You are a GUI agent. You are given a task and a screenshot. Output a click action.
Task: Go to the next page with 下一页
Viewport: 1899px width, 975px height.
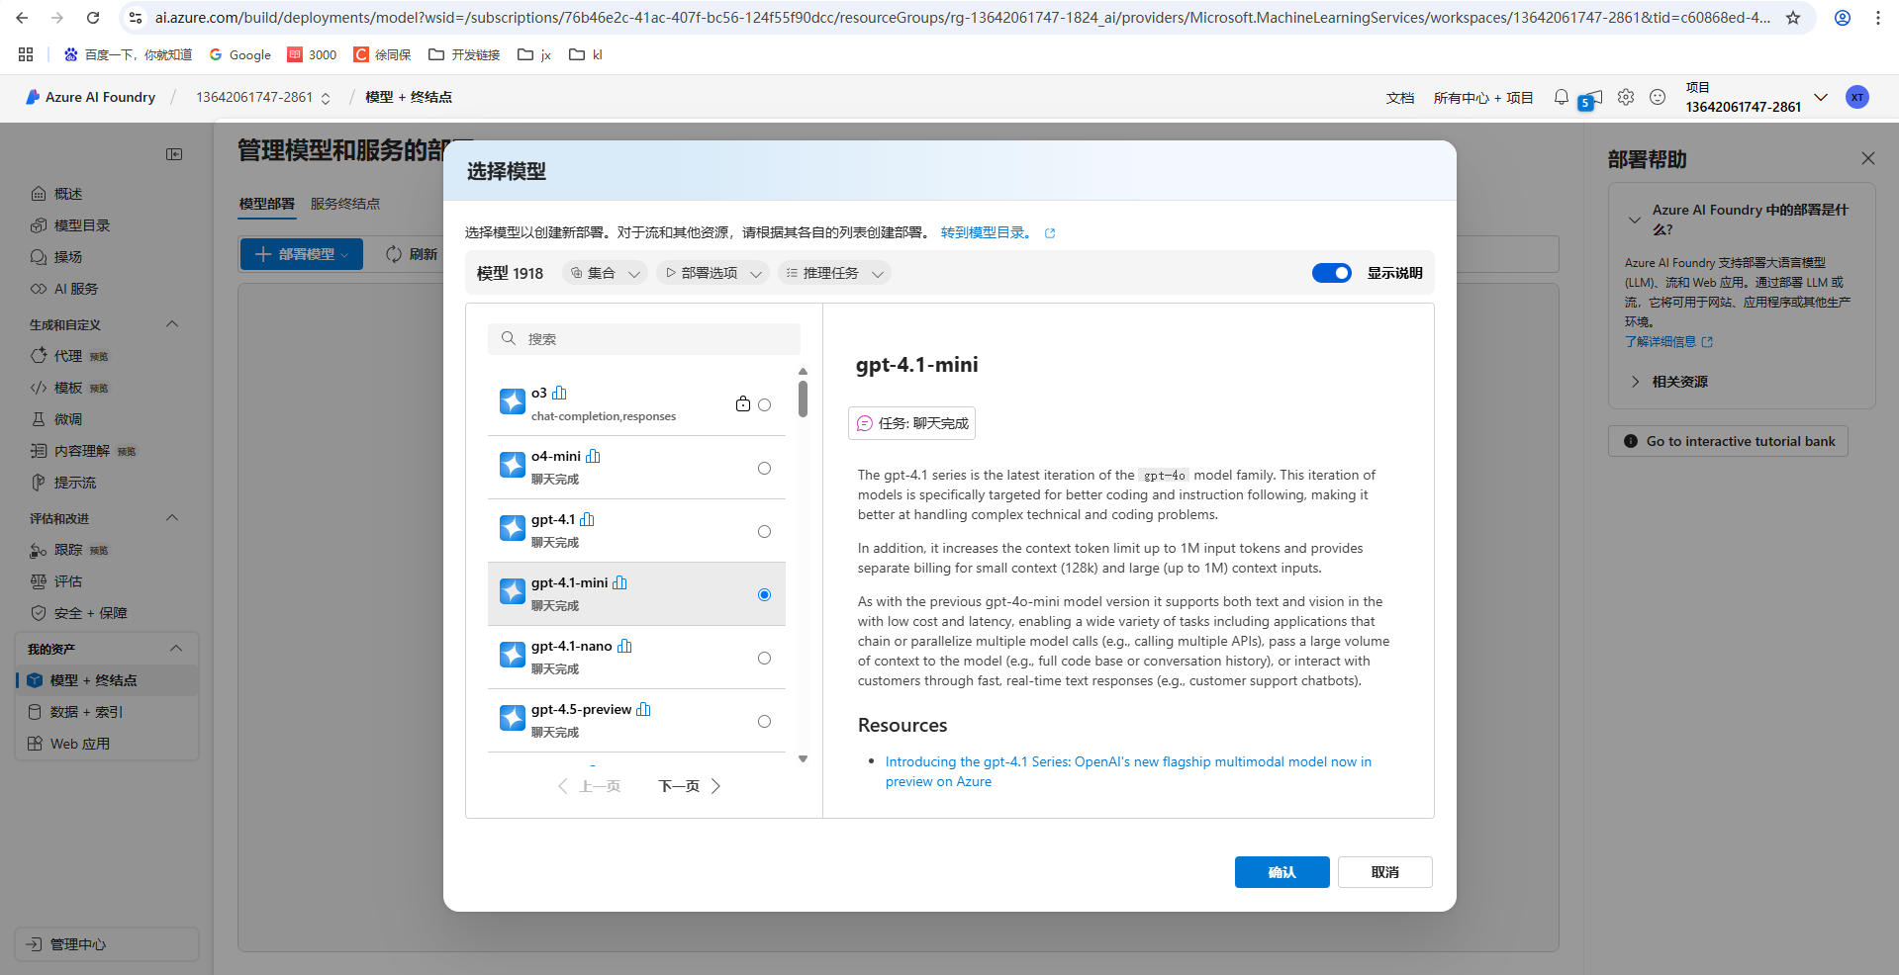690,786
